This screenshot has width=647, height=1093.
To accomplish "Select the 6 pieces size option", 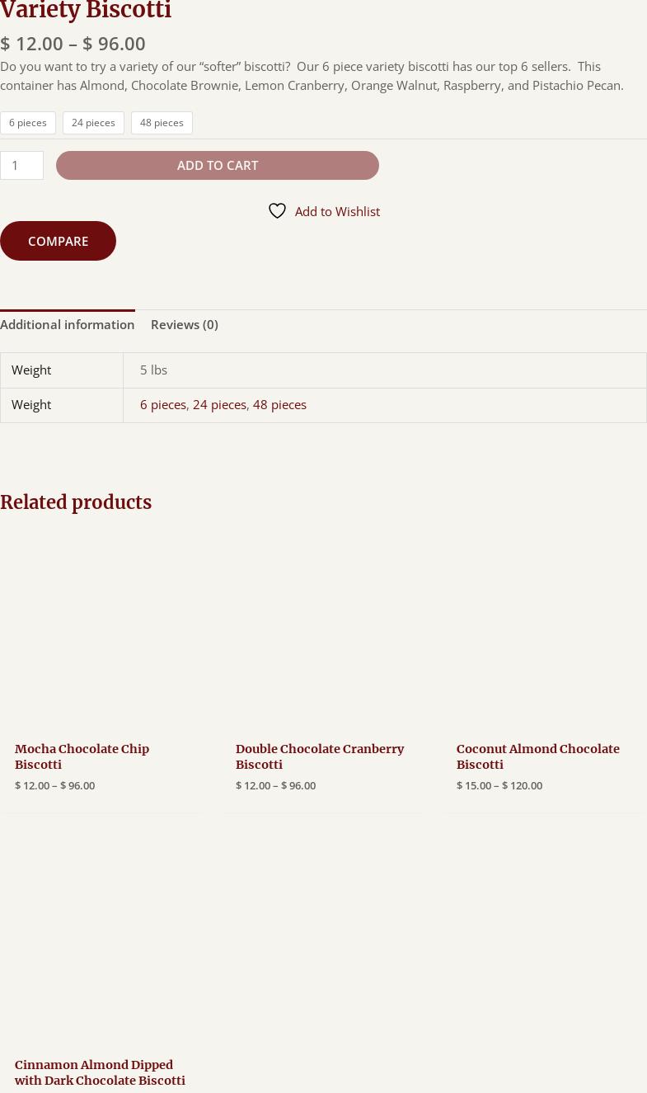I will tap(28, 123).
